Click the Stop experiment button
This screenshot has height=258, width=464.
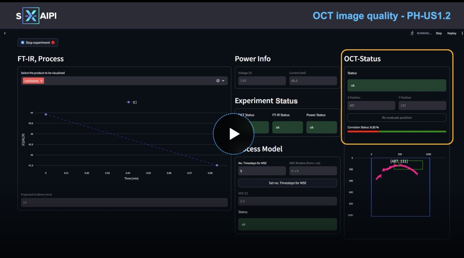38,43
